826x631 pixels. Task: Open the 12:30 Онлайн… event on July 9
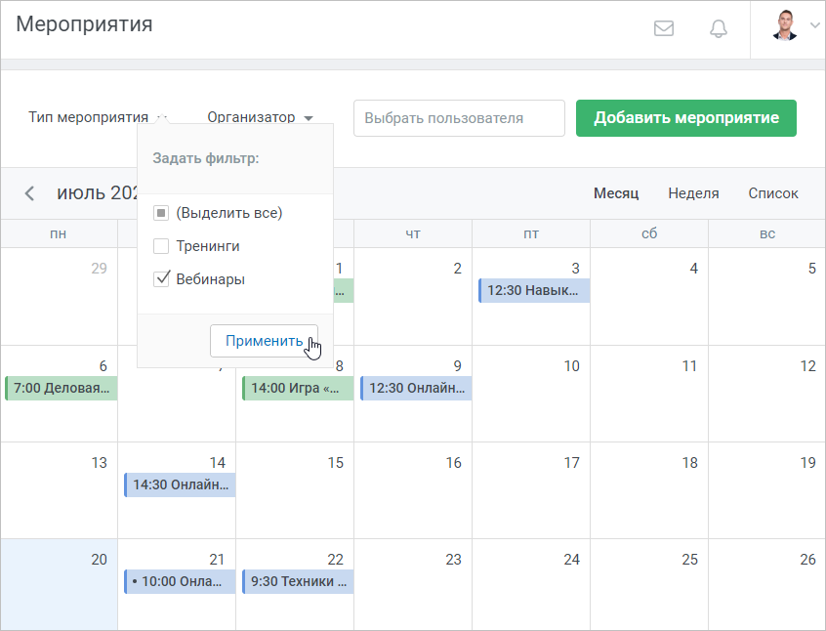coord(416,389)
